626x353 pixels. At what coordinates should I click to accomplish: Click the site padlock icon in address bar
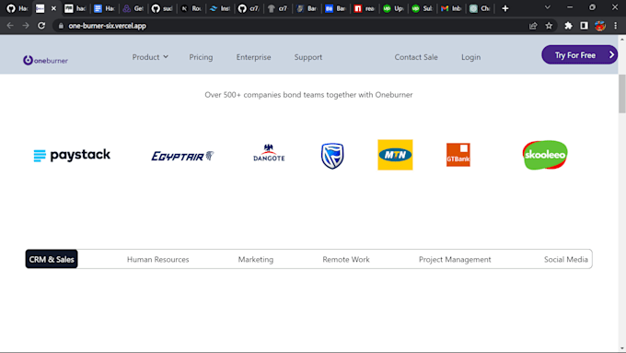point(61,26)
